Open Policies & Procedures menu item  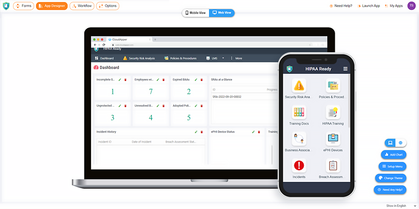pyautogui.click(x=181, y=58)
